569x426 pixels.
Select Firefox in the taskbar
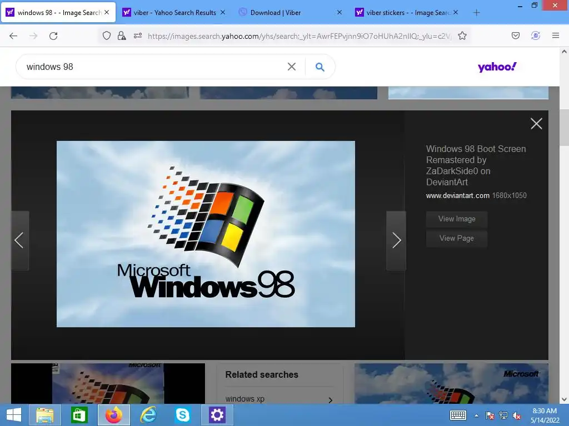[113, 415]
